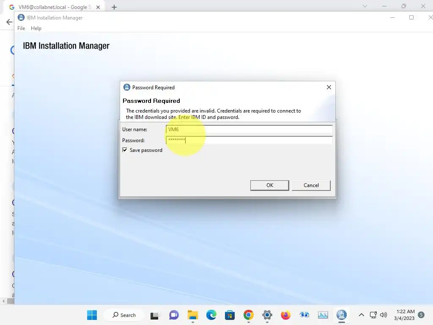Uncheck the Save password checkbox
This screenshot has height=325, width=433.
pyautogui.click(x=125, y=150)
